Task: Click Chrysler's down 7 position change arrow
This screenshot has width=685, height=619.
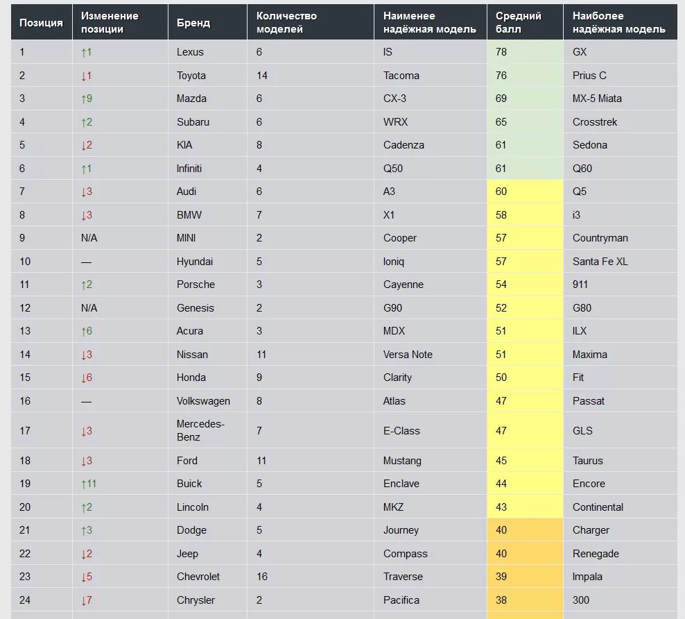Action: pyautogui.click(x=87, y=600)
